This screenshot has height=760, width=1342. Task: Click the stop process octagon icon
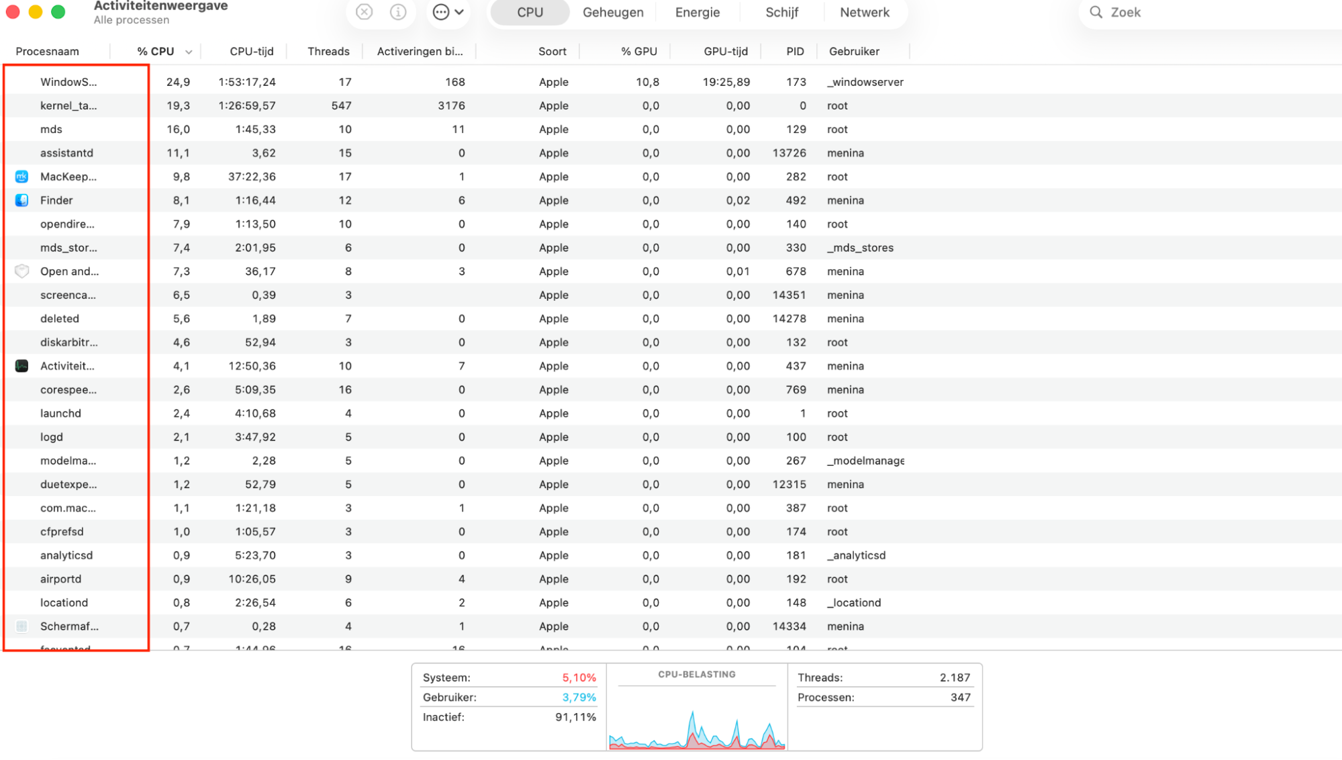point(363,12)
